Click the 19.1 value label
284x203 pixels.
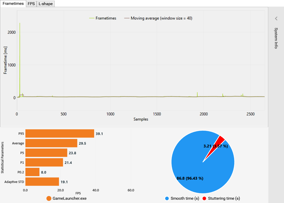click(x=64, y=182)
